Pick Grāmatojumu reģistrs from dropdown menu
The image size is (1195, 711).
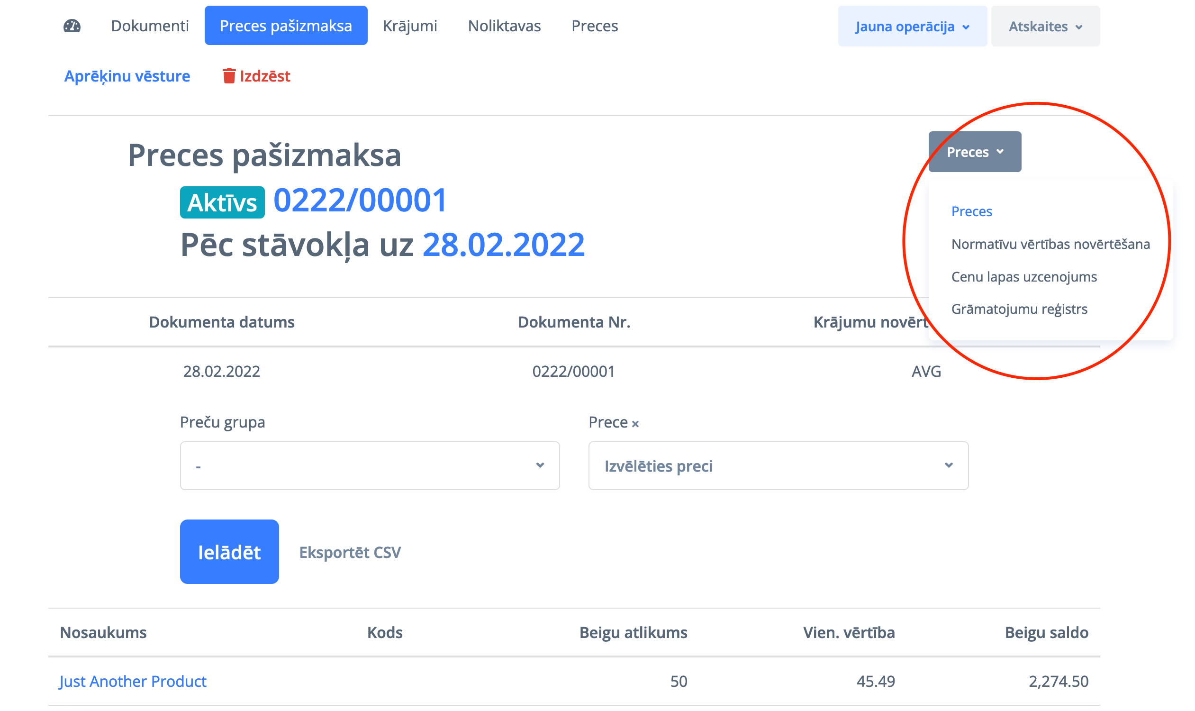[x=1019, y=309]
